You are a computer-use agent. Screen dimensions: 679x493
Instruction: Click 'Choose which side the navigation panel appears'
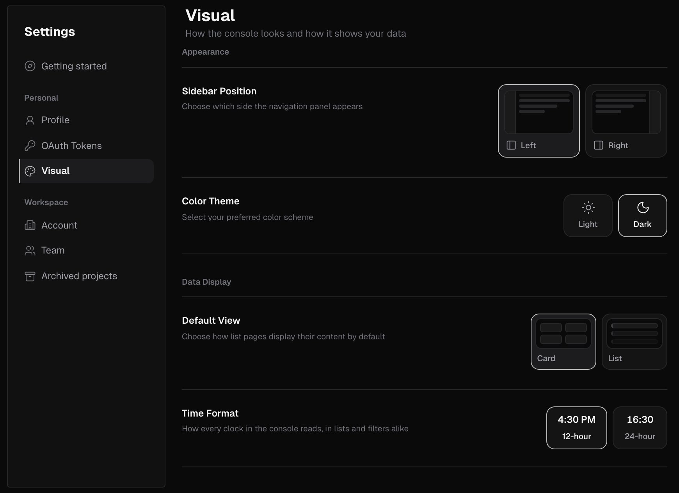[272, 106]
